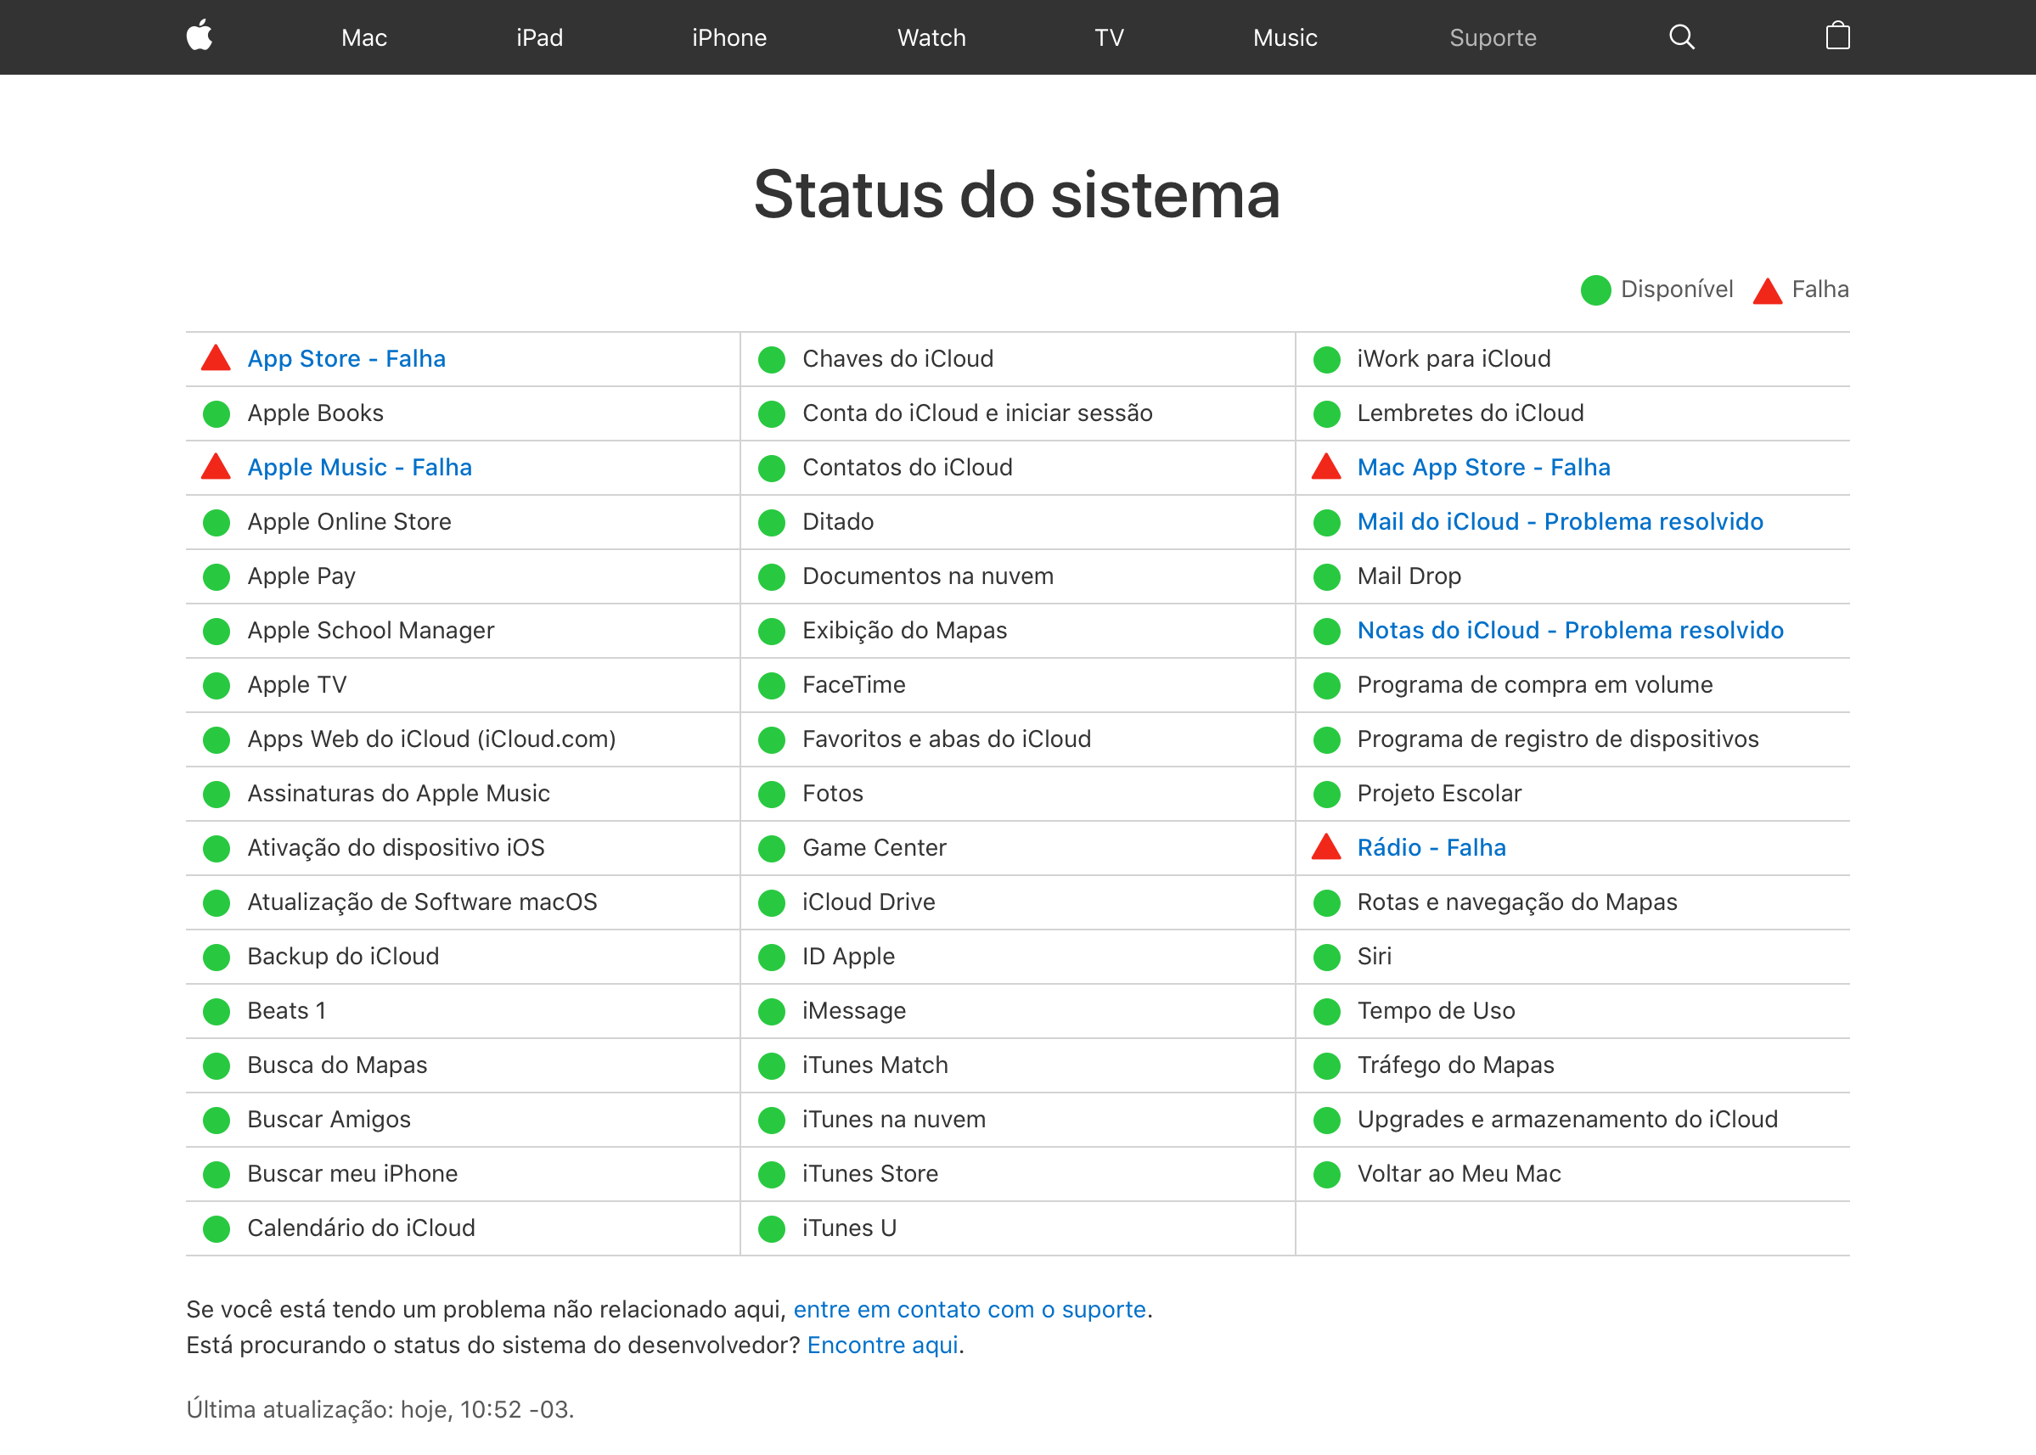The height and width of the screenshot is (1455, 2036).
Task: Click the green dot beside Tempo de Uso
Action: [1326, 1012]
